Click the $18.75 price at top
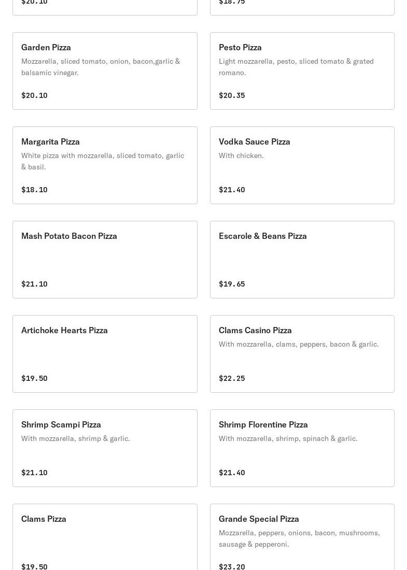Viewport: 407px width, 570px height. tap(232, 3)
